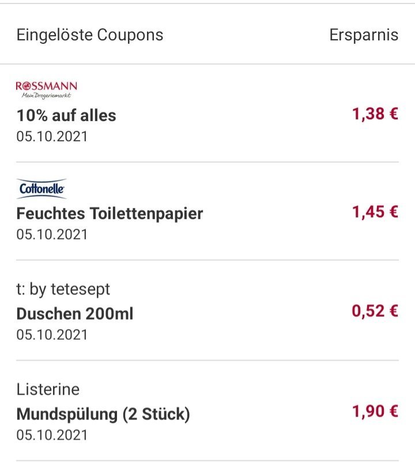Click the Ersparnis column header
The width and height of the screenshot is (415, 469).
point(364,35)
